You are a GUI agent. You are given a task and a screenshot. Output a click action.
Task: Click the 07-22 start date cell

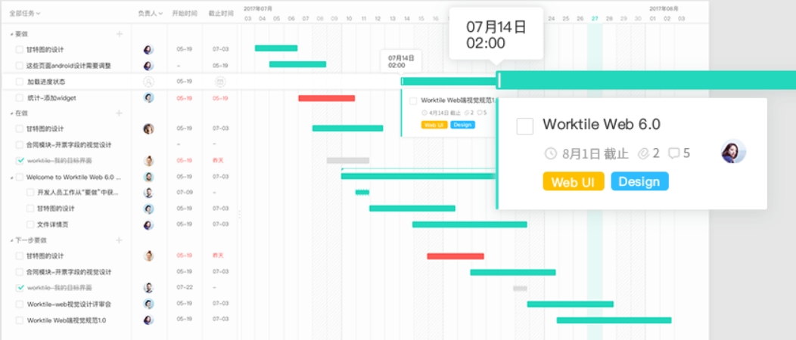pos(184,288)
